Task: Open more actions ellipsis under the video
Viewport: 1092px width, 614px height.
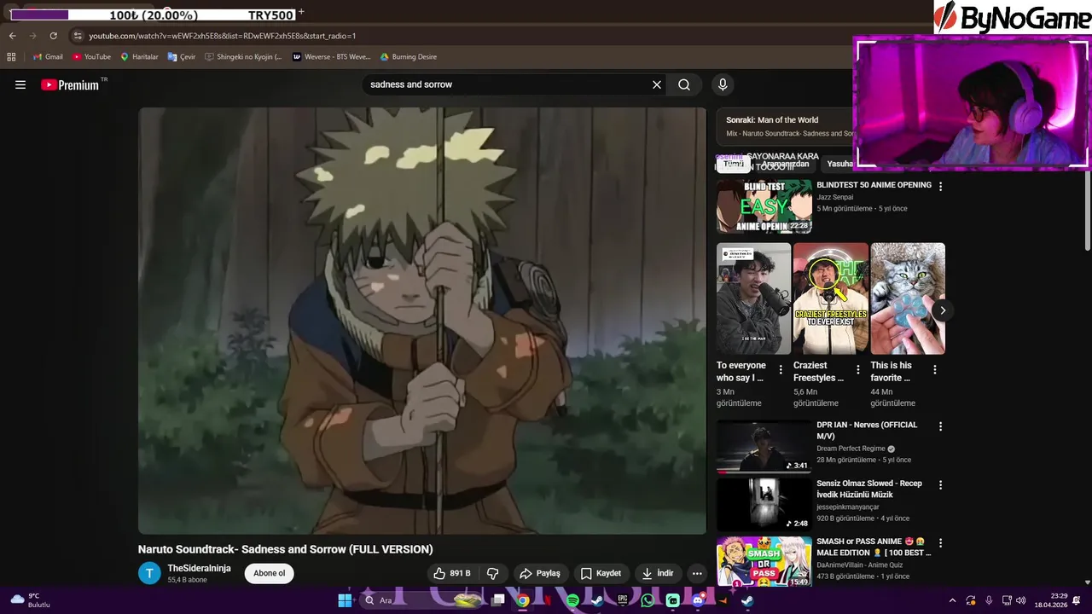Action: [x=697, y=573]
